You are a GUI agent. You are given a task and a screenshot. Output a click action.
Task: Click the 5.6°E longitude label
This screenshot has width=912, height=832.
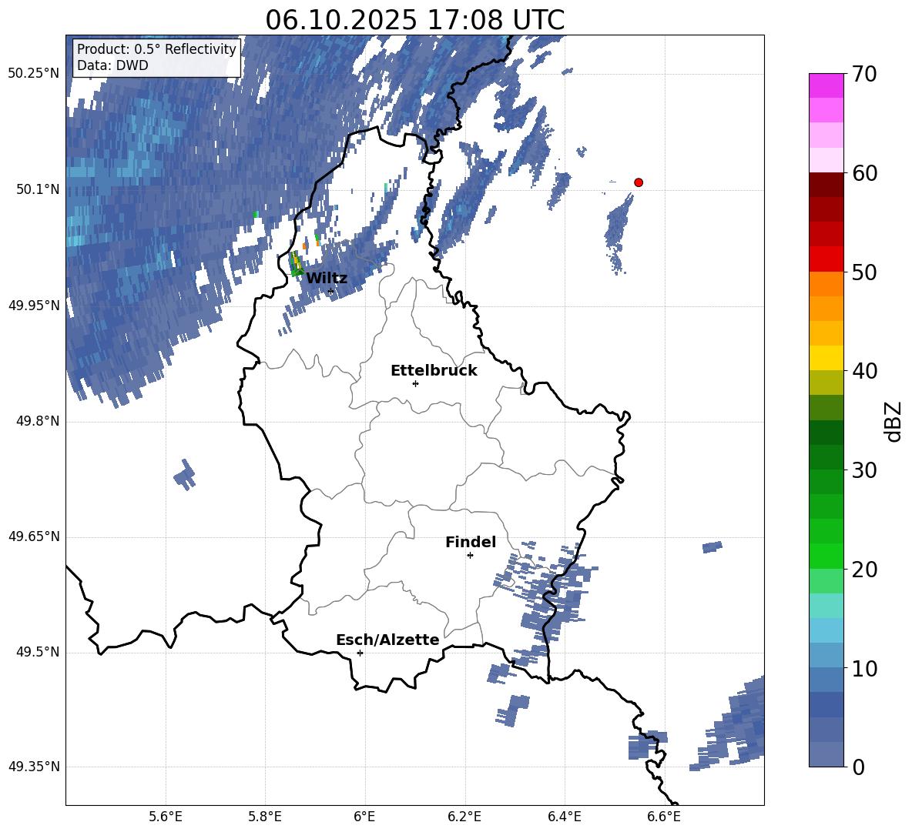166,817
